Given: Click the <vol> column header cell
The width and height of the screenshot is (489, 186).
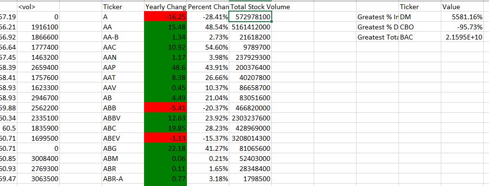Looking at the screenshot, I should (x=39, y=7).
